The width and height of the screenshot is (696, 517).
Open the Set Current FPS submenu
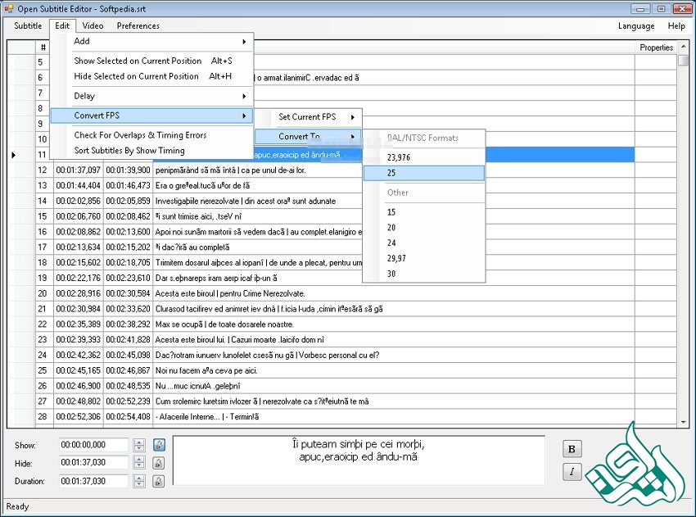pos(305,117)
